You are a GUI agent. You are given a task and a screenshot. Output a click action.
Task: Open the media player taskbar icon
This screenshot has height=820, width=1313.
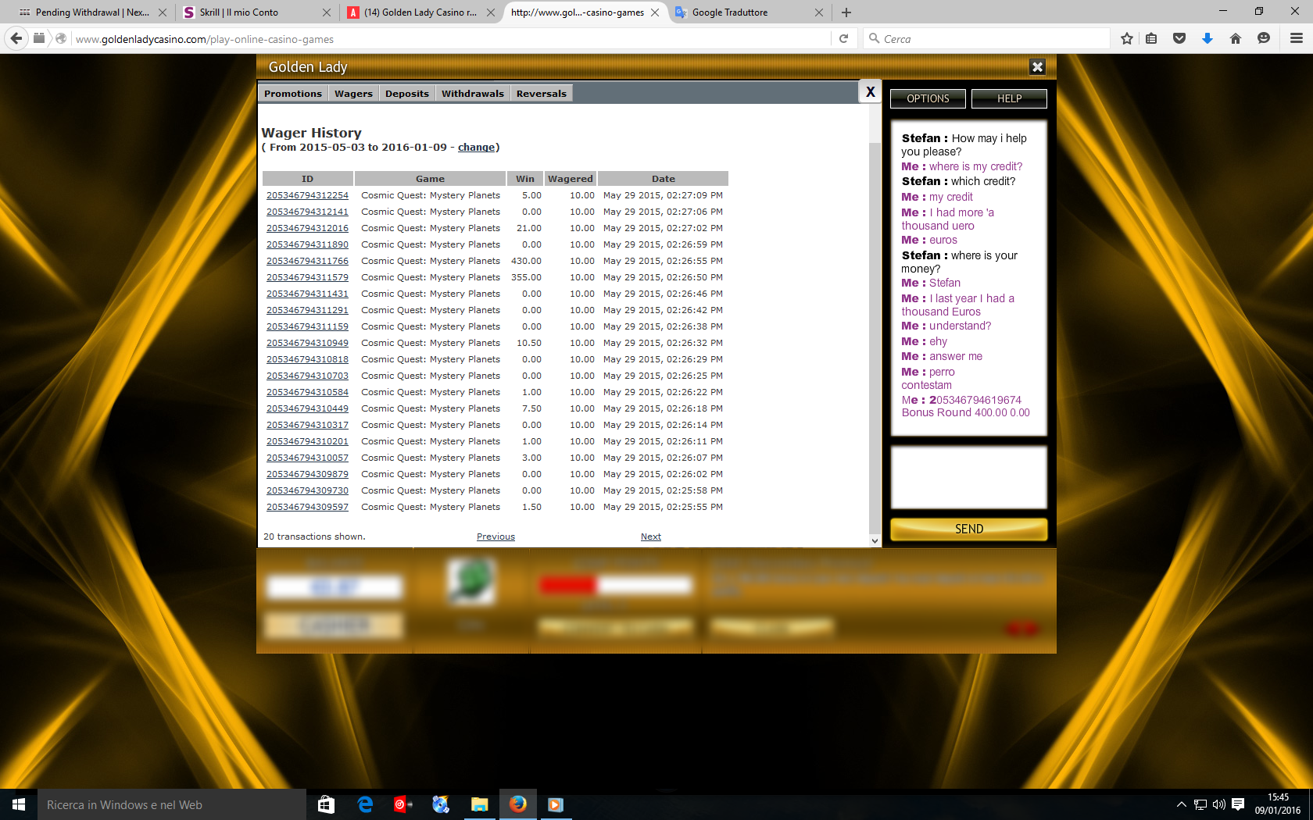tap(556, 804)
